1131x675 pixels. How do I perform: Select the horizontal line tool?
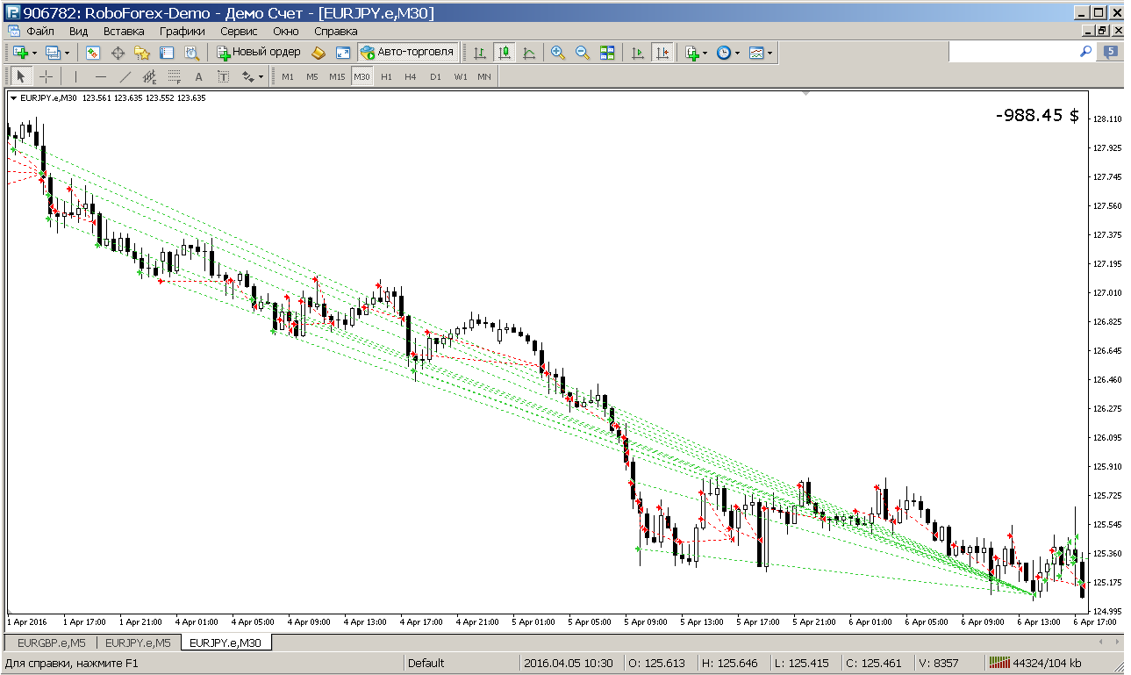pyautogui.click(x=100, y=76)
